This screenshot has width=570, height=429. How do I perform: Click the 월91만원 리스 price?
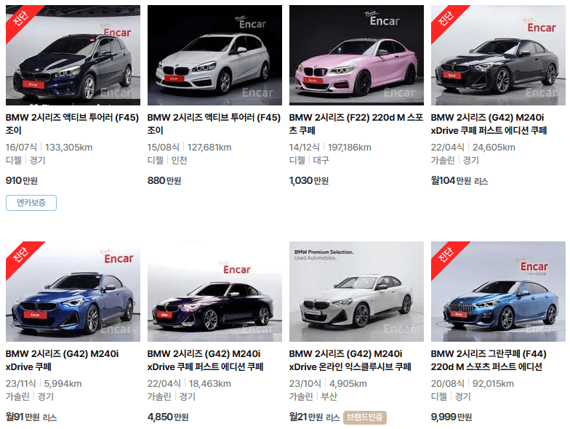pyautogui.click(x=31, y=417)
